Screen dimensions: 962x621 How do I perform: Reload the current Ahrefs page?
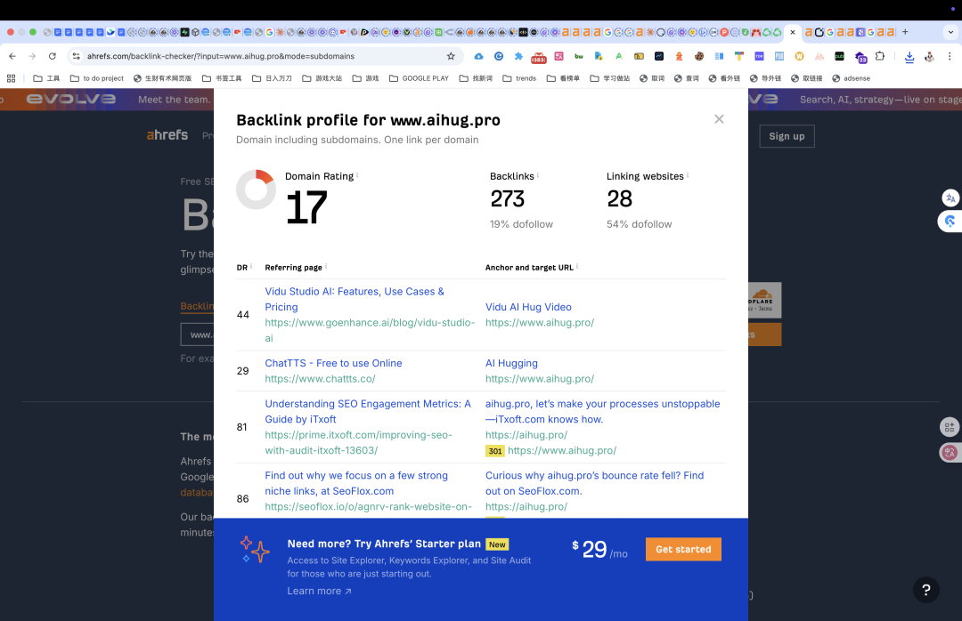pos(53,56)
